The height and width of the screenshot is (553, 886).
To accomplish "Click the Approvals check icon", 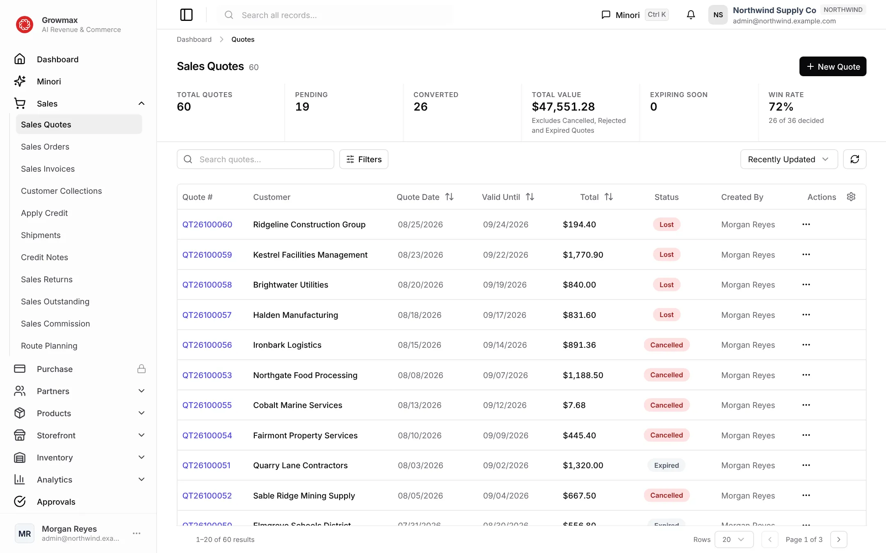I will (20, 501).
